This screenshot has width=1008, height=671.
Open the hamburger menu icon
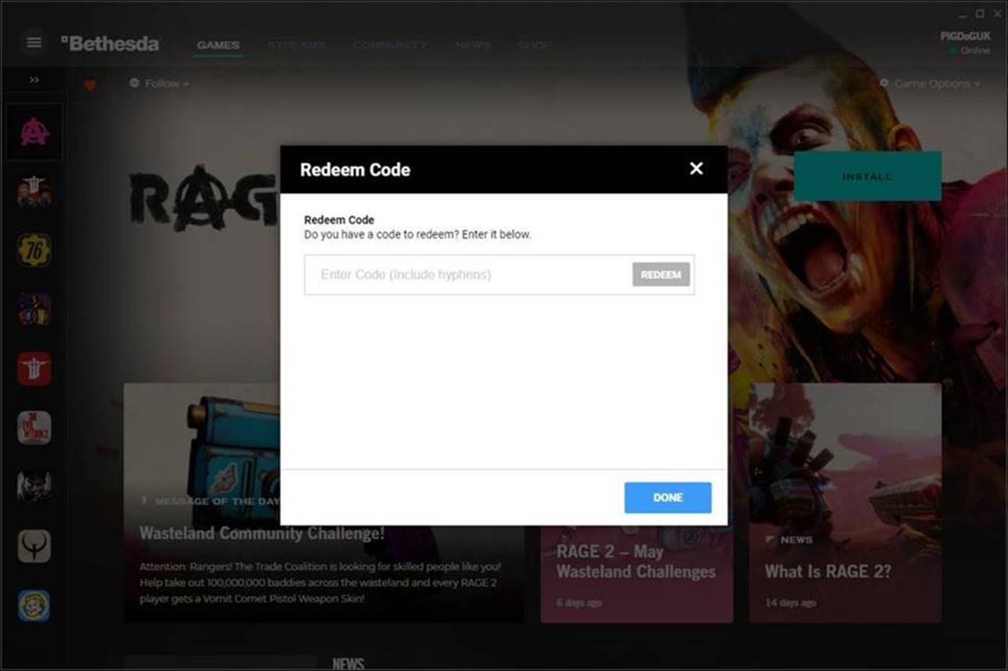[x=34, y=42]
